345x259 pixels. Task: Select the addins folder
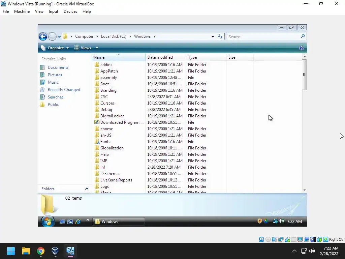coord(106,65)
